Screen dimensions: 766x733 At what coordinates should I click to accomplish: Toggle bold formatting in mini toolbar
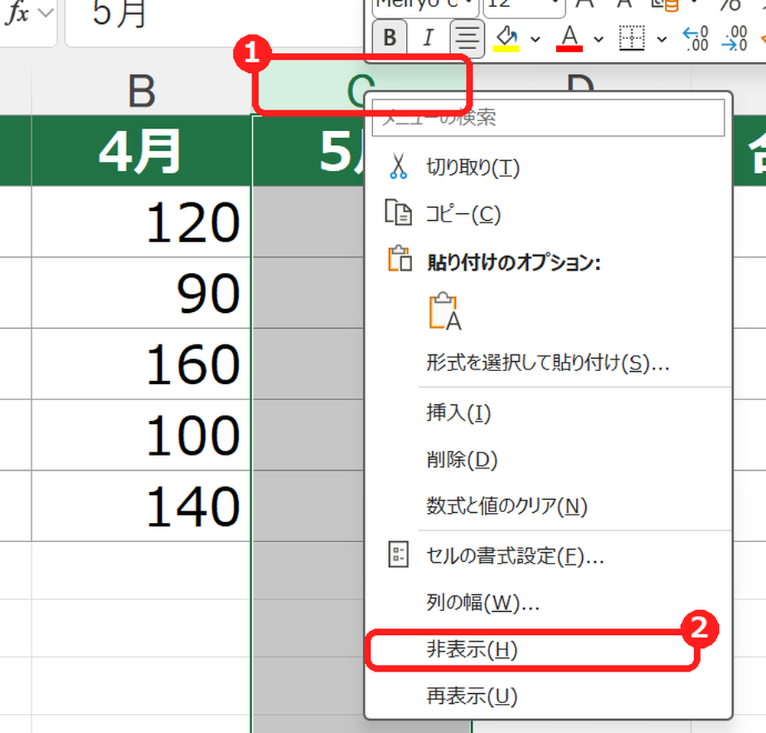tap(389, 38)
